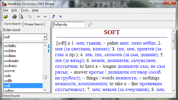Click the blue pin arrow toolbar icon
The image size is (178, 100).
[54, 17]
